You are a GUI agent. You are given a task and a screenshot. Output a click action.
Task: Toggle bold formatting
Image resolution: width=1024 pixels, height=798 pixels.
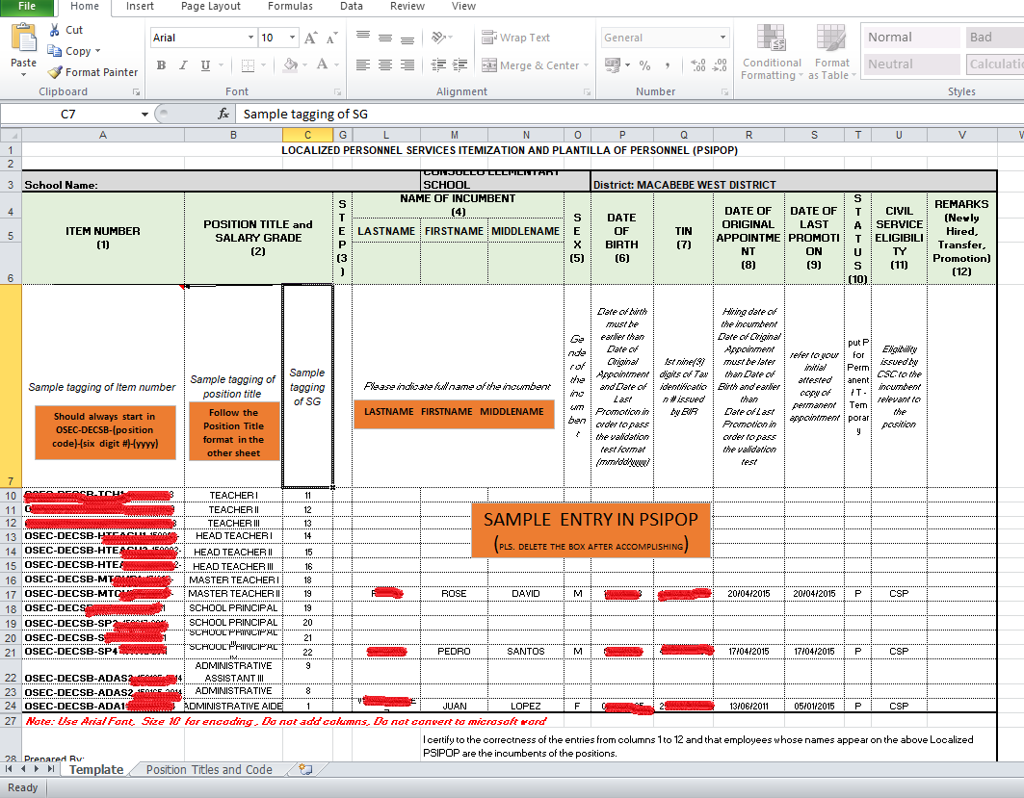tap(161, 64)
